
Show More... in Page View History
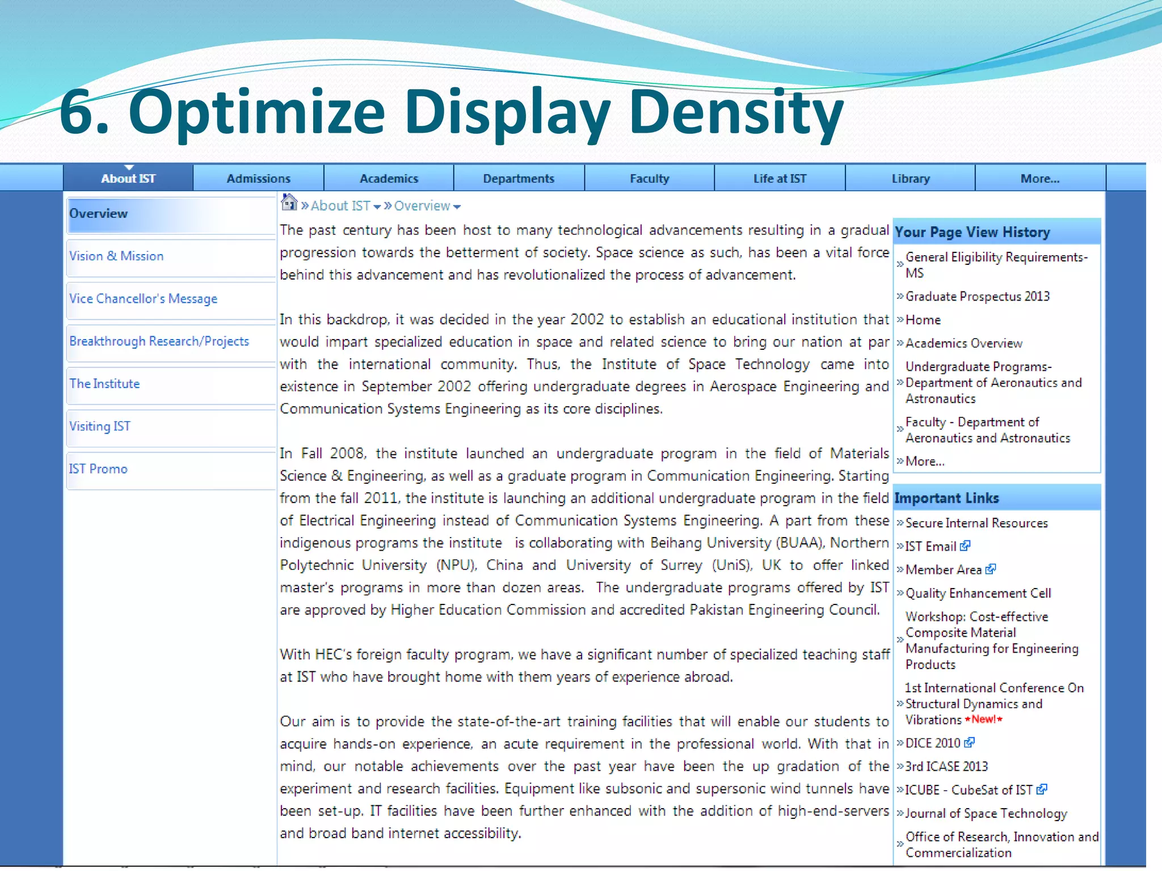924,462
